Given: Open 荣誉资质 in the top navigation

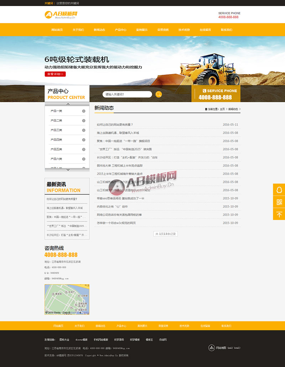Looking at the screenshot, I should [163, 30].
